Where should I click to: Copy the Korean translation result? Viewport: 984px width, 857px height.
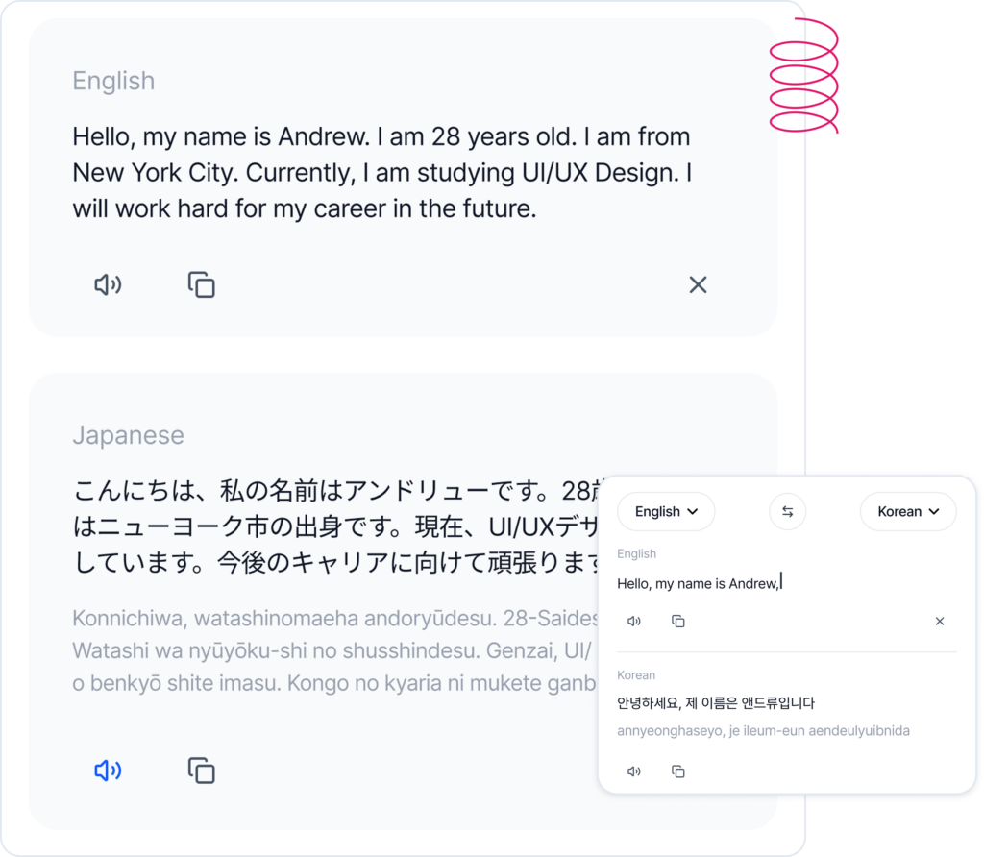point(678,771)
